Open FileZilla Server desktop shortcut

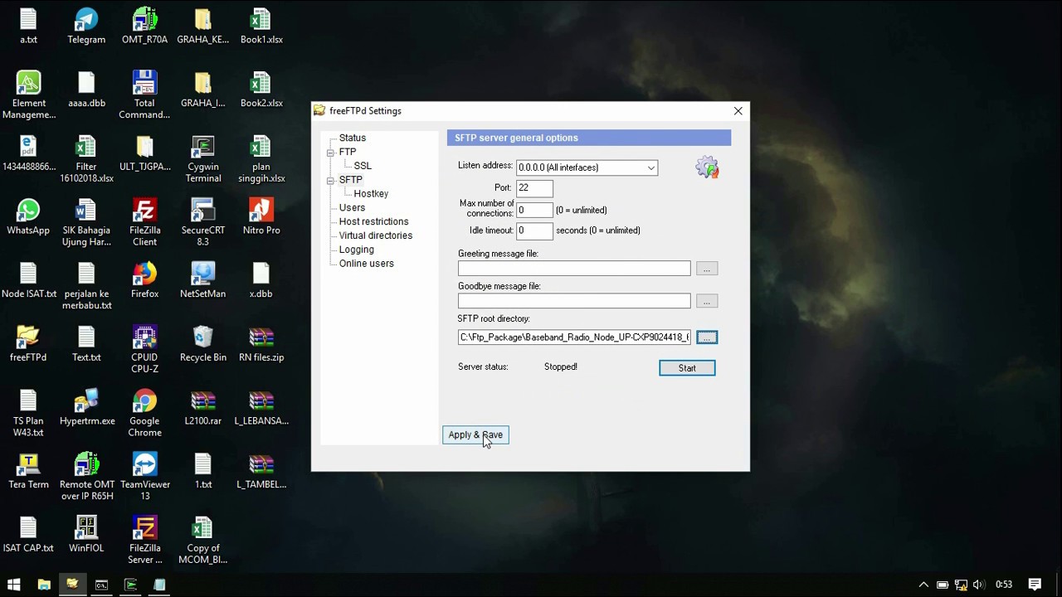pos(144,541)
